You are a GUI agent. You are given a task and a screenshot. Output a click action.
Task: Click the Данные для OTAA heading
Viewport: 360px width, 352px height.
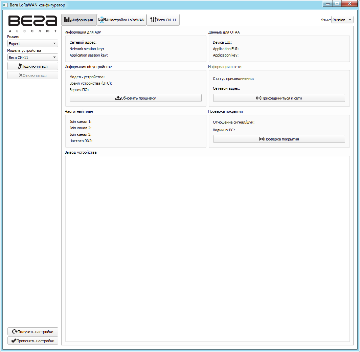click(x=224, y=32)
